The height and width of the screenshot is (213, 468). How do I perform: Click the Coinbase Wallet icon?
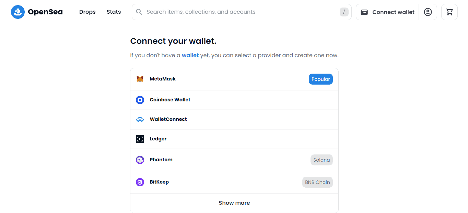[140, 100]
